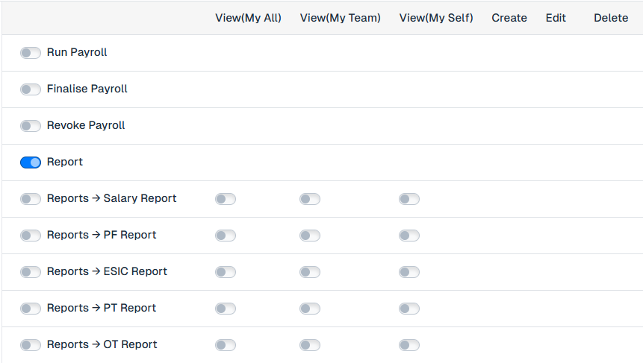Turn on View(My Self) for Salary Report
This screenshot has width=643, height=363.
(x=409, y=199)
